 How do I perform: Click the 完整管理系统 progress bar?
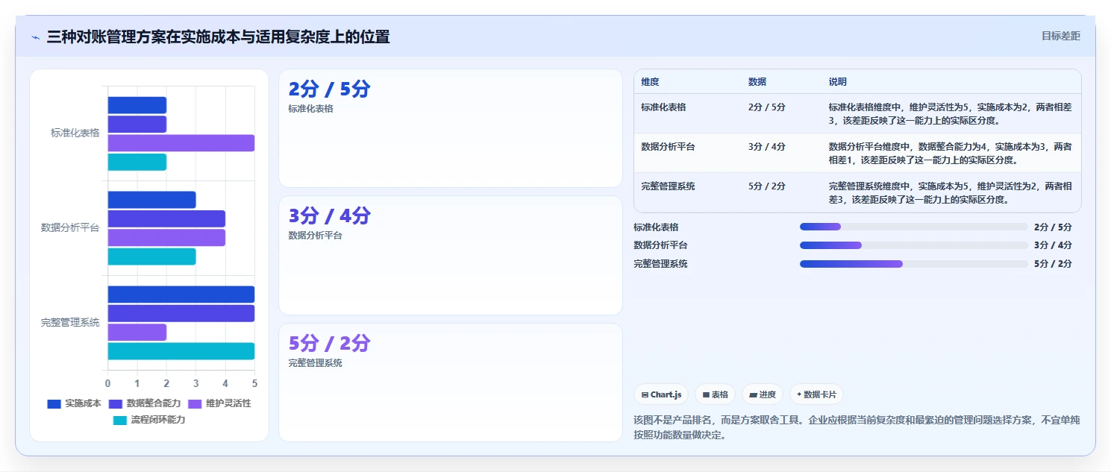point(913,264)
